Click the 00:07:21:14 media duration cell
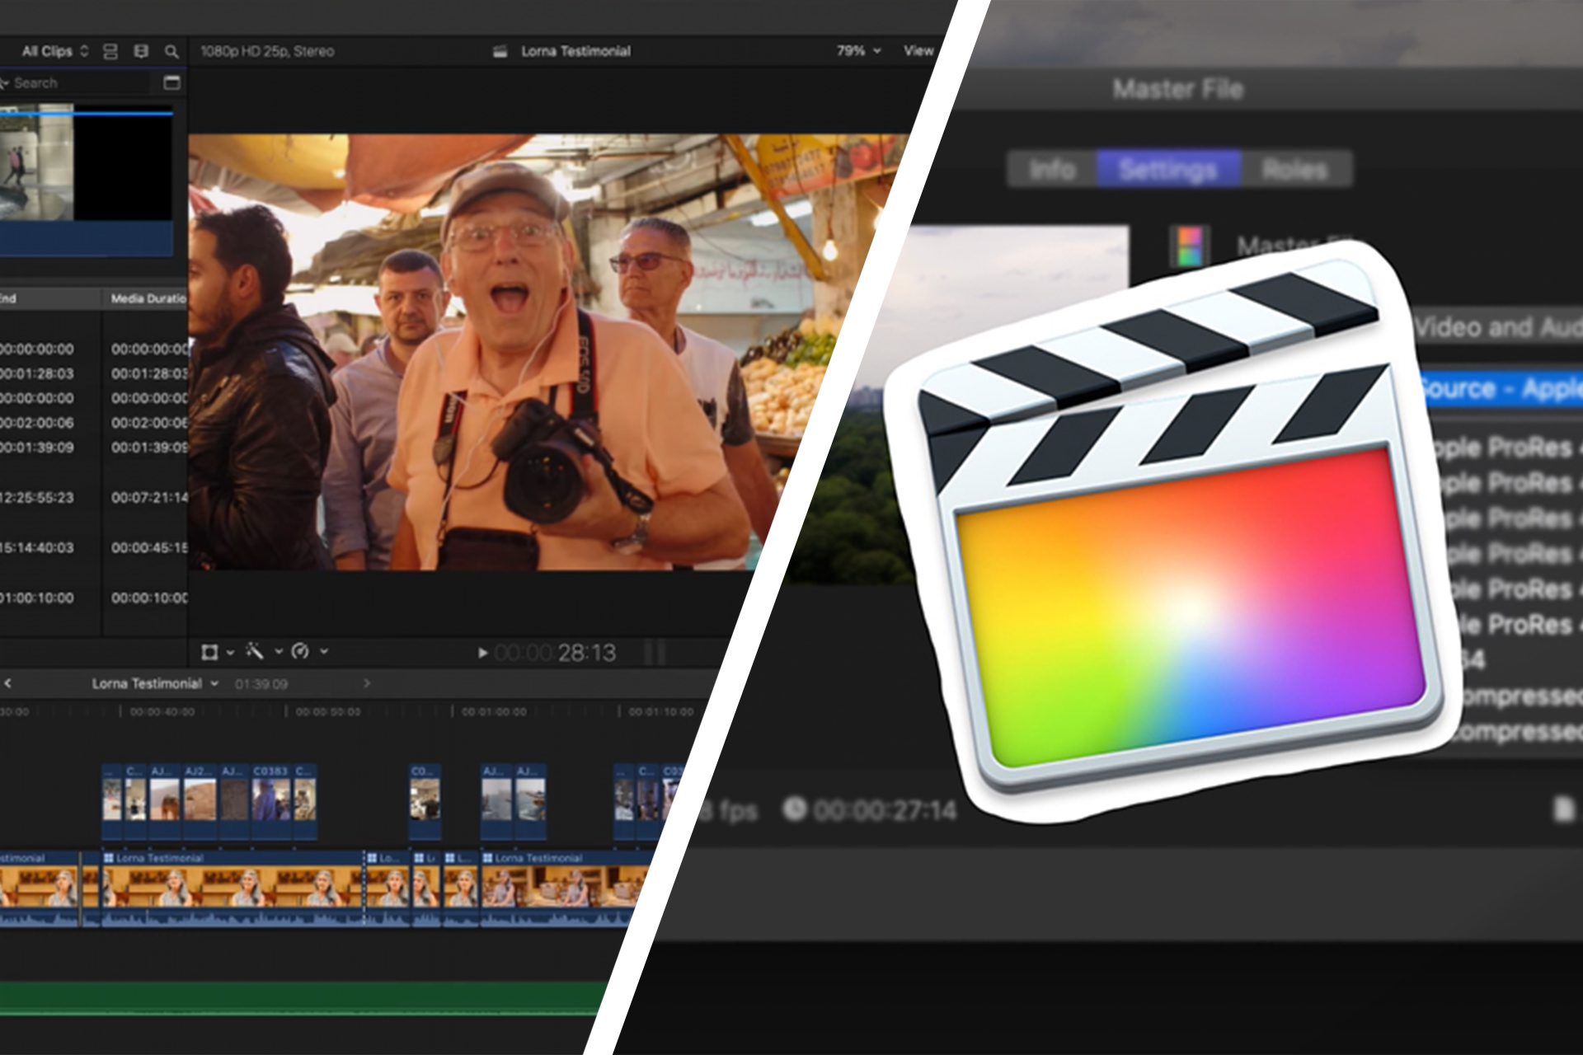Viewport: 1583px width, 1055px height. pos(149,498)
